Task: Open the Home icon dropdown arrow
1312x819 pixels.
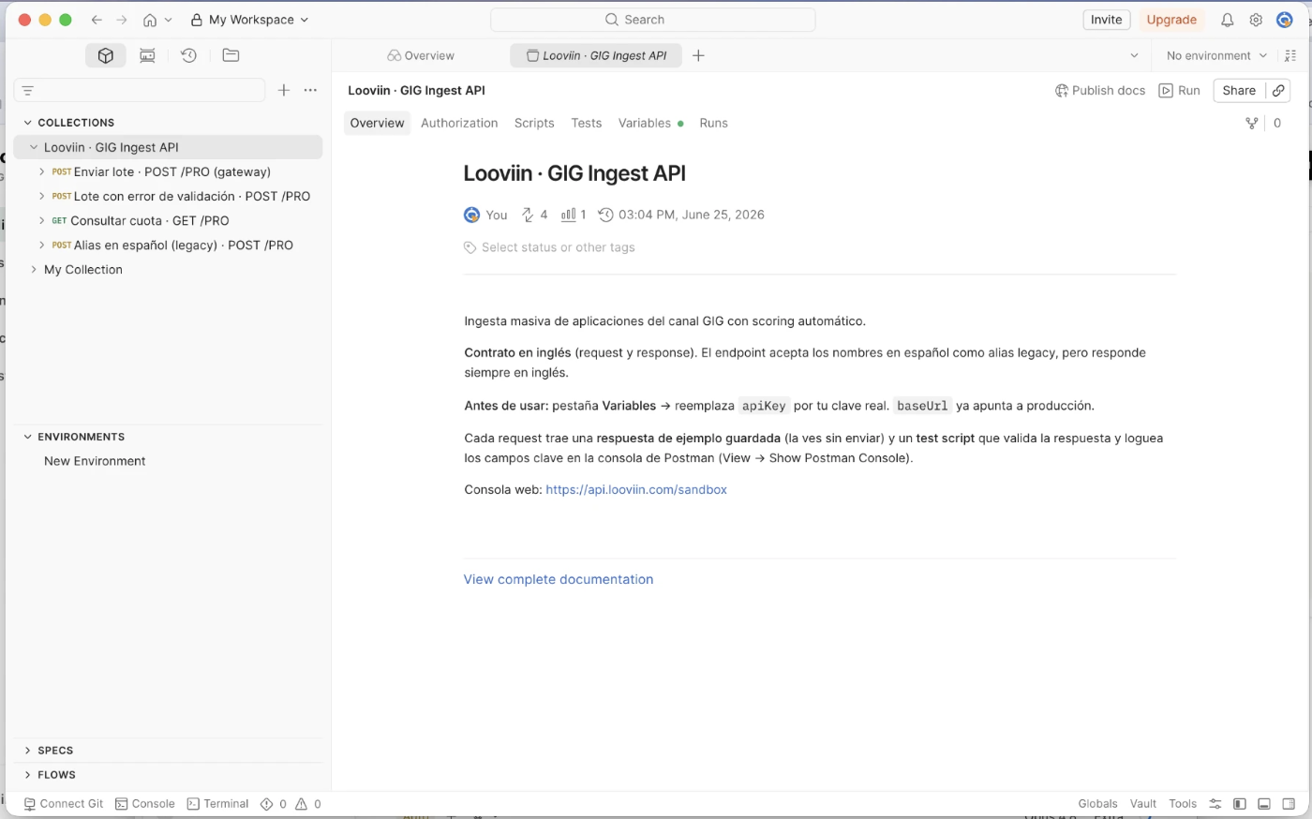Action: [169, 20]
